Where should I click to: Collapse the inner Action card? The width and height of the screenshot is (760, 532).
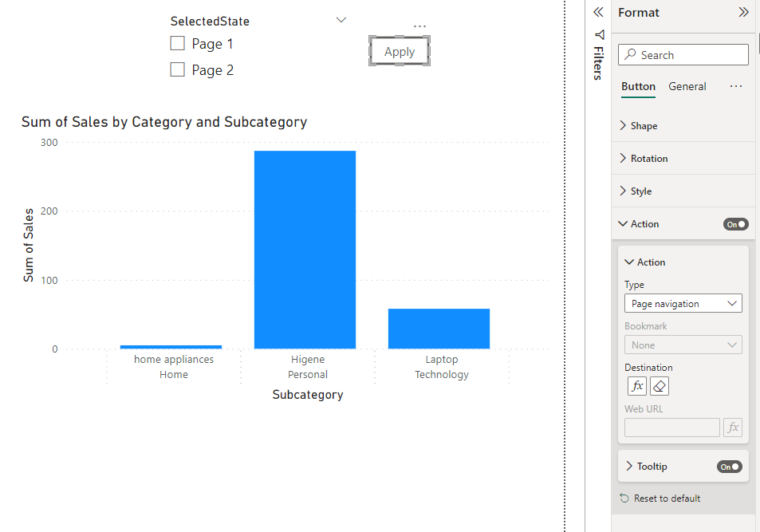(629, 262)
